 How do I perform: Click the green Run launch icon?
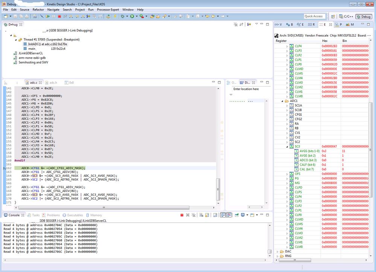(x=132, y=16)
